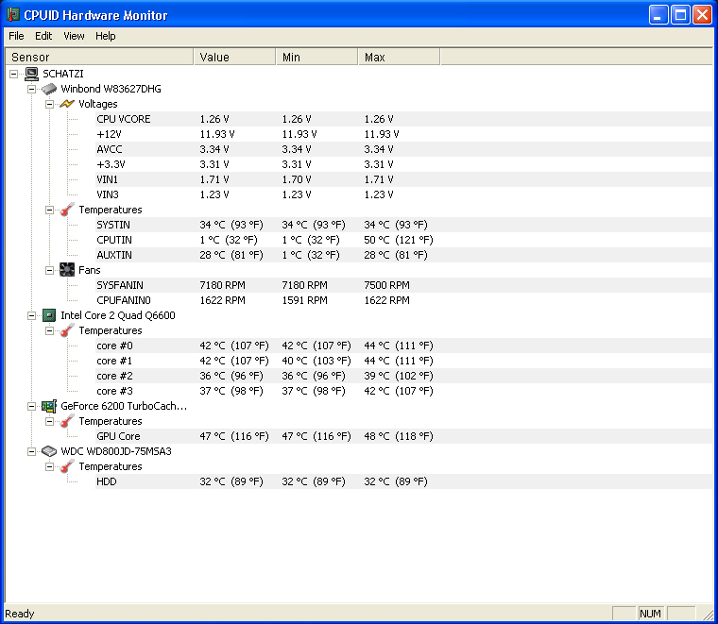The height and width of the screenshot is (624, 718).
Task: Select the core #0 row
Action: [x=404, y=346]
